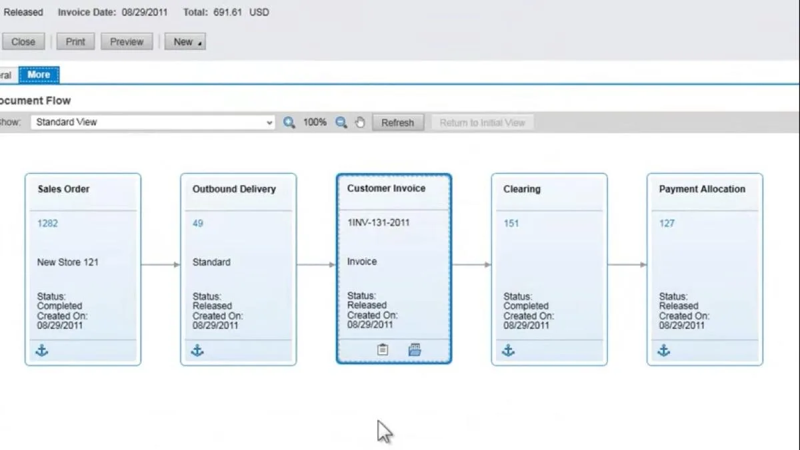Image resolution: width=800 pixels, height=450 pixels.
Task: Click the anchor icon on Payment Allocation card
Action: coord(664,351)
